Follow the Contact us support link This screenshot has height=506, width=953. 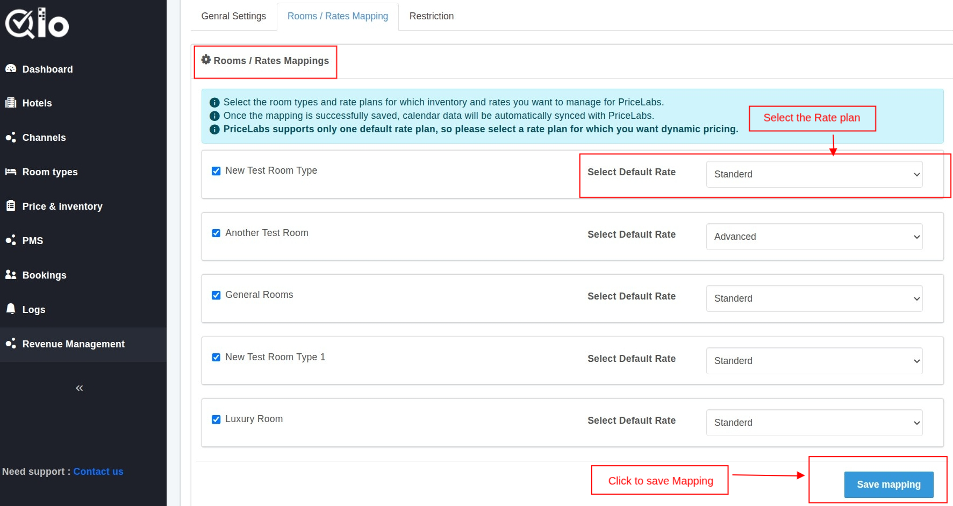point(98,472)
